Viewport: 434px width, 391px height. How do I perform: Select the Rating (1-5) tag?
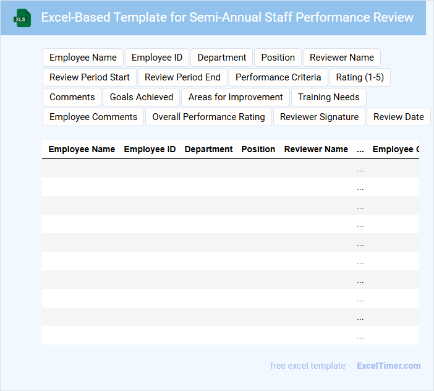click(359, 77)
